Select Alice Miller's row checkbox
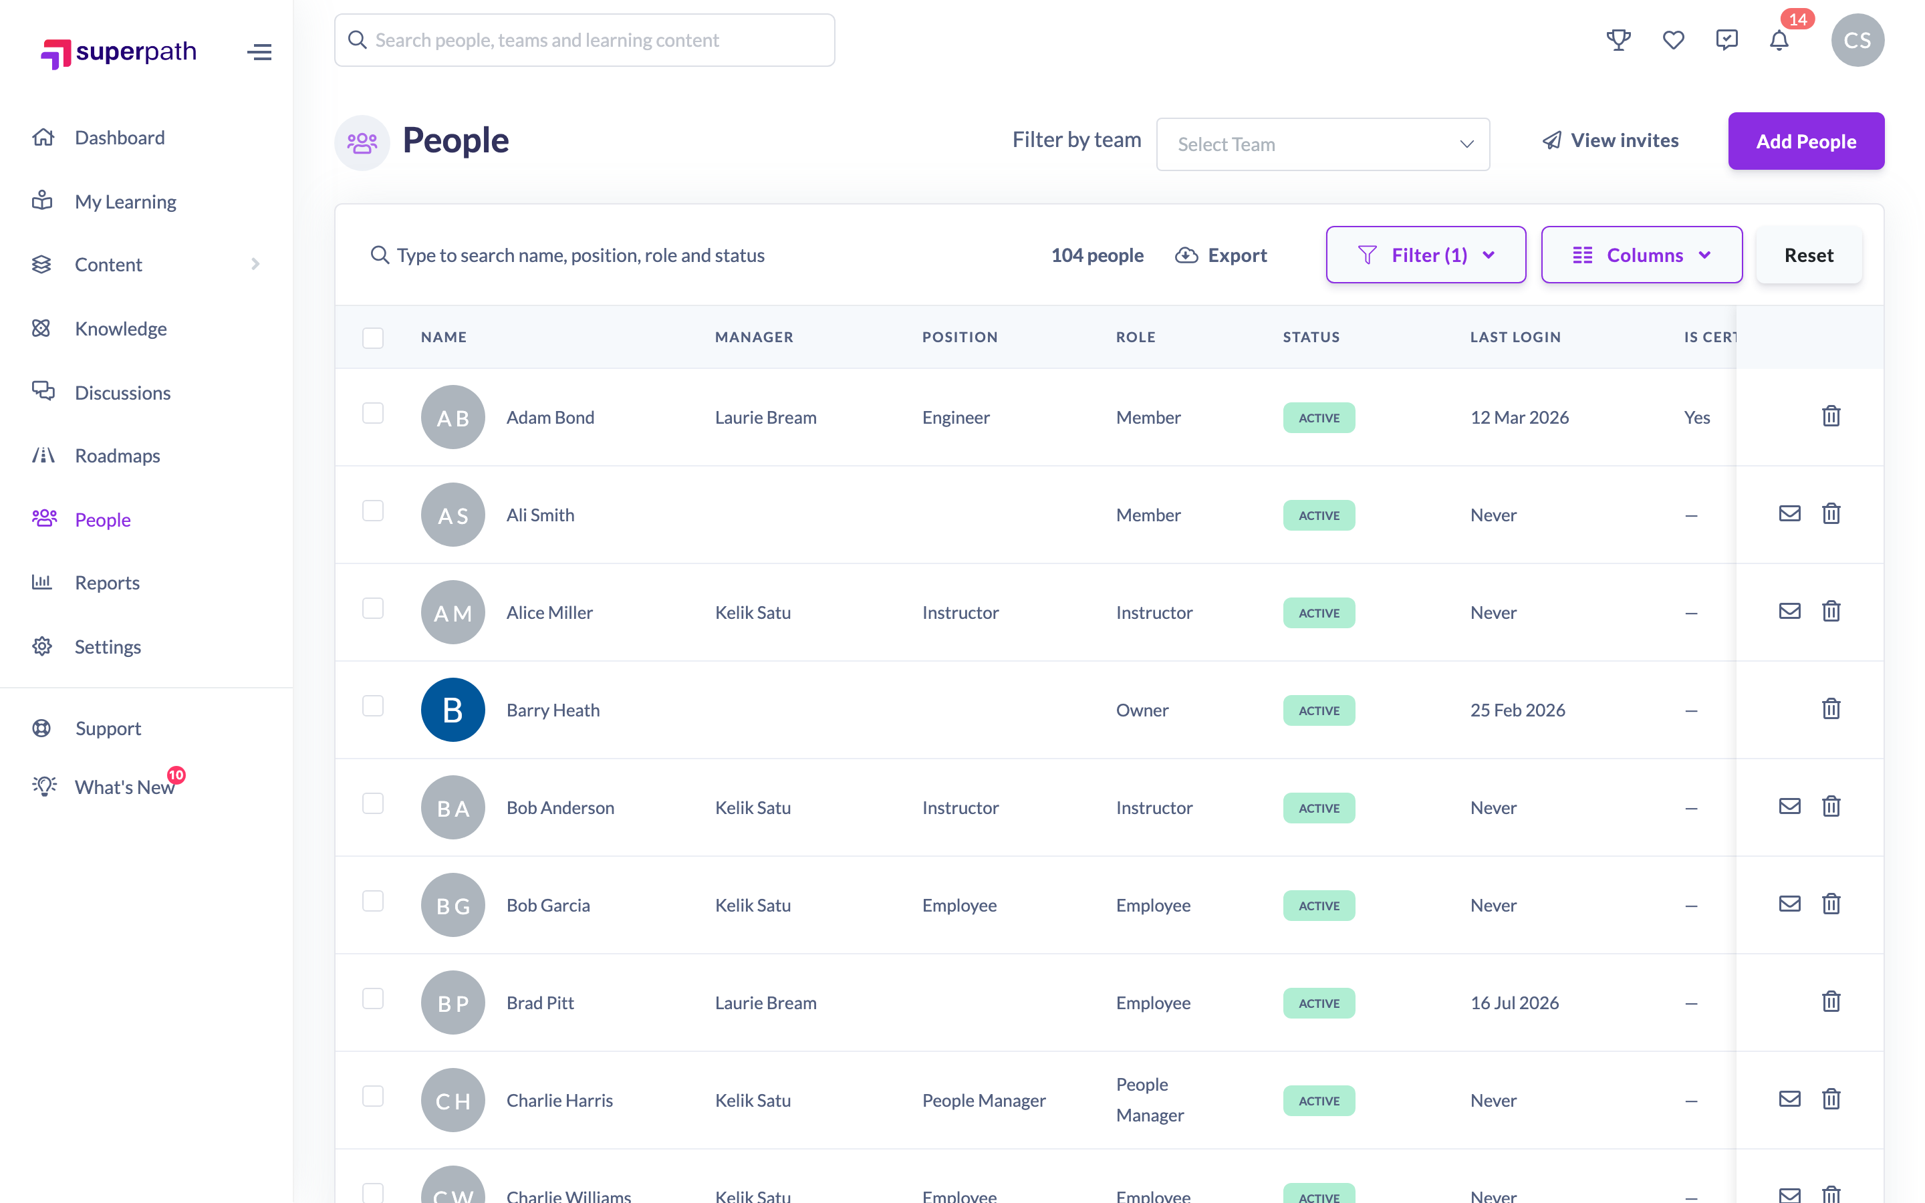1925x1203 pixels. tap(372, 608)
